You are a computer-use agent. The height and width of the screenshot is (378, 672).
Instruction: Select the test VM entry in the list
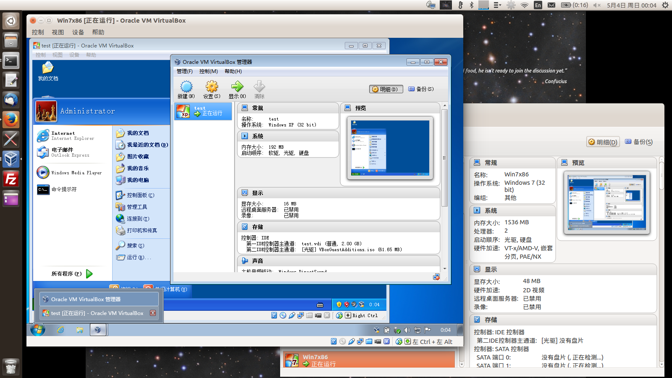[x=203, y=111]
